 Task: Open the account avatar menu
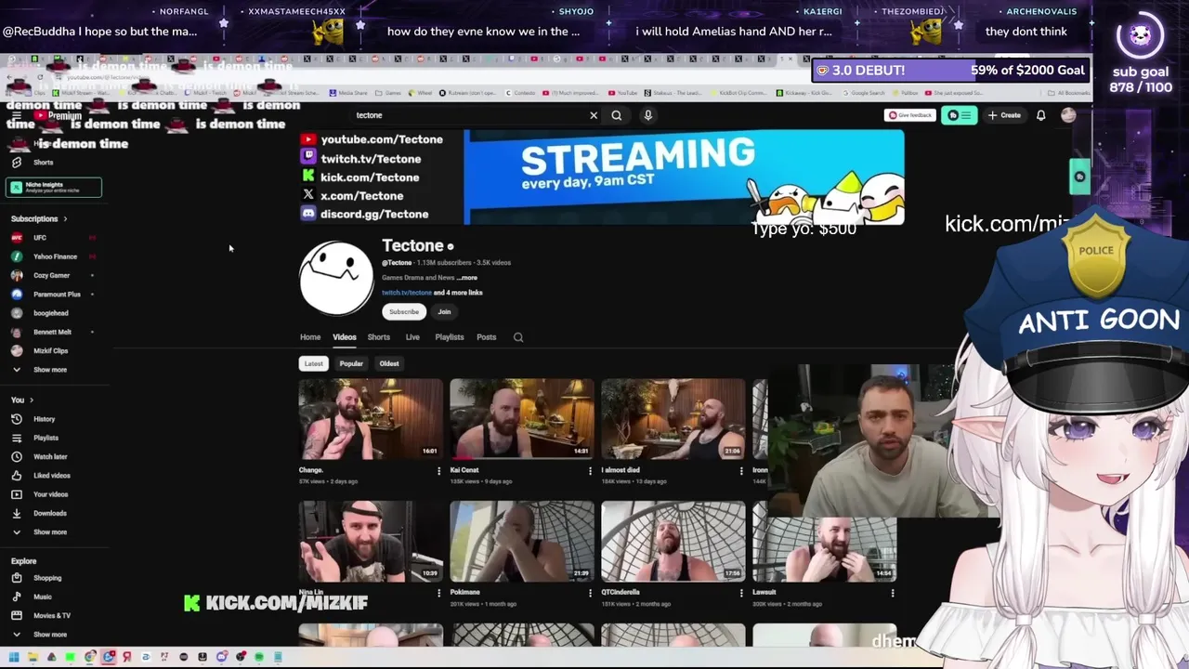[x=1068, y=115]
